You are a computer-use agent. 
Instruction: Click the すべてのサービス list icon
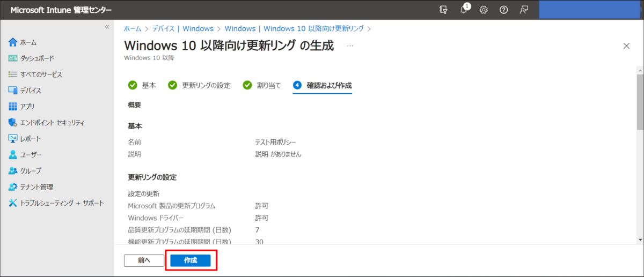(13, 74)
